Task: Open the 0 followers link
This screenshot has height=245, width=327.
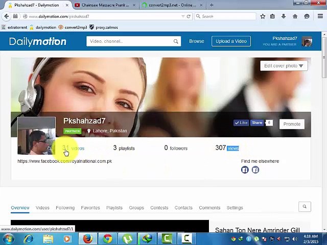Action: [x=176, y=148]
